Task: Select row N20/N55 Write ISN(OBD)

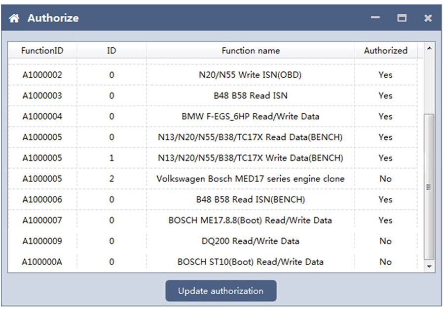Action: point(213,75)
